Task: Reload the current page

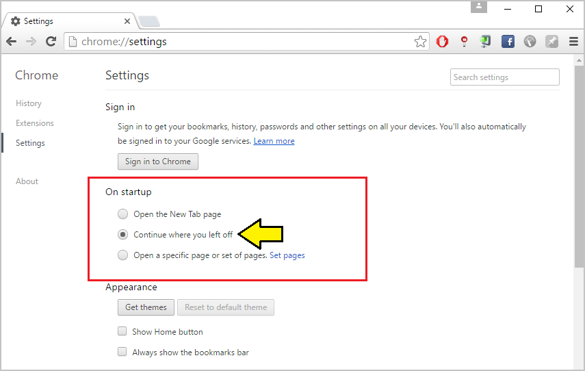Action: click(x=51, y=42)
